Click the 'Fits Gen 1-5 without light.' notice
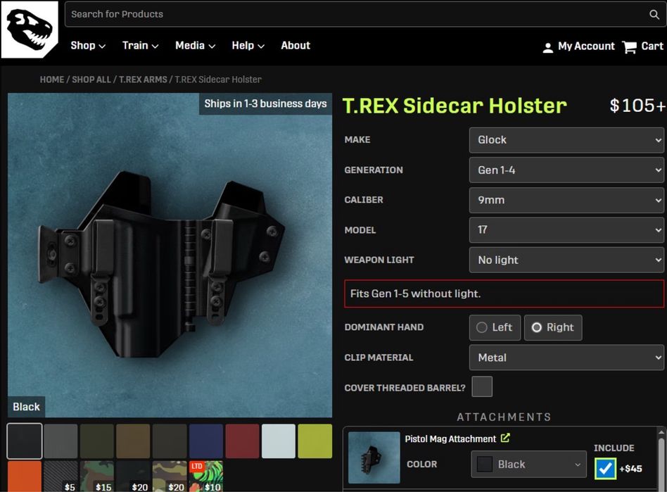This screenshot has height=492, width=667. pyautogui.click(x=504, y=294)
